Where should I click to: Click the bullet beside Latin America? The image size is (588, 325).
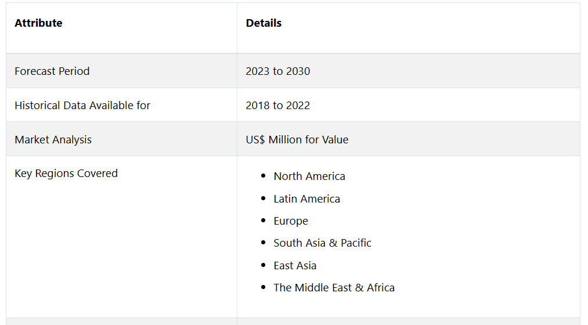(x=264, y=198)
